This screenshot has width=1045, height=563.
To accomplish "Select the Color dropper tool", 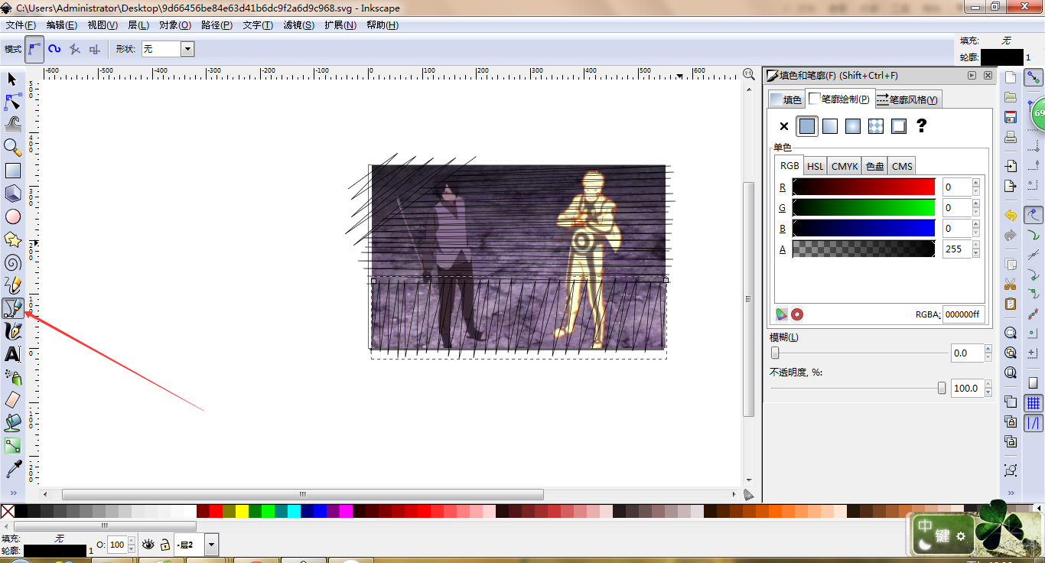I will 12,468.
